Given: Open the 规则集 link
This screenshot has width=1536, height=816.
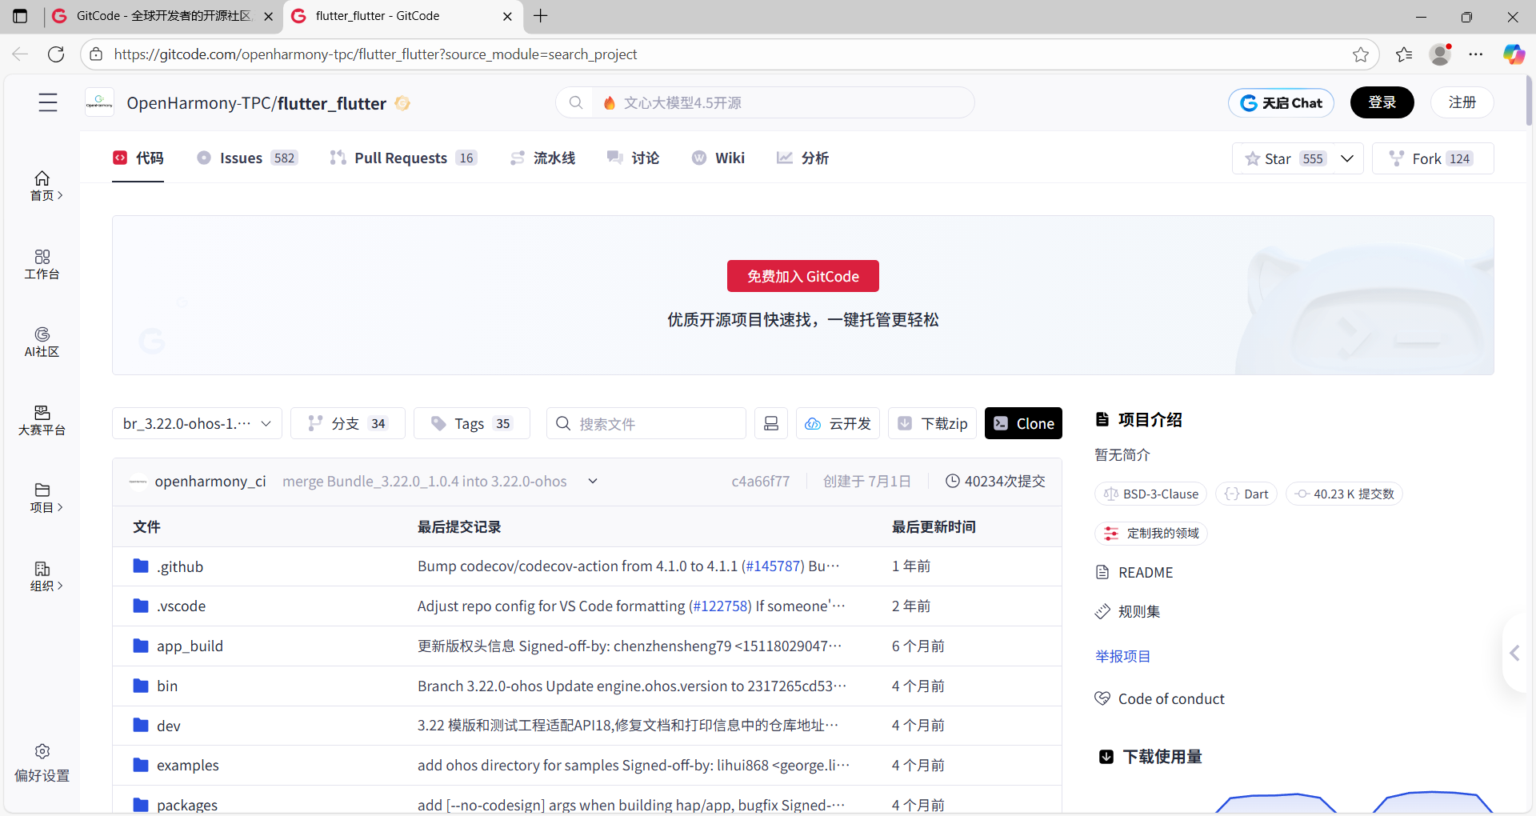Looking at the screenshot, I should click(1128, 611).
